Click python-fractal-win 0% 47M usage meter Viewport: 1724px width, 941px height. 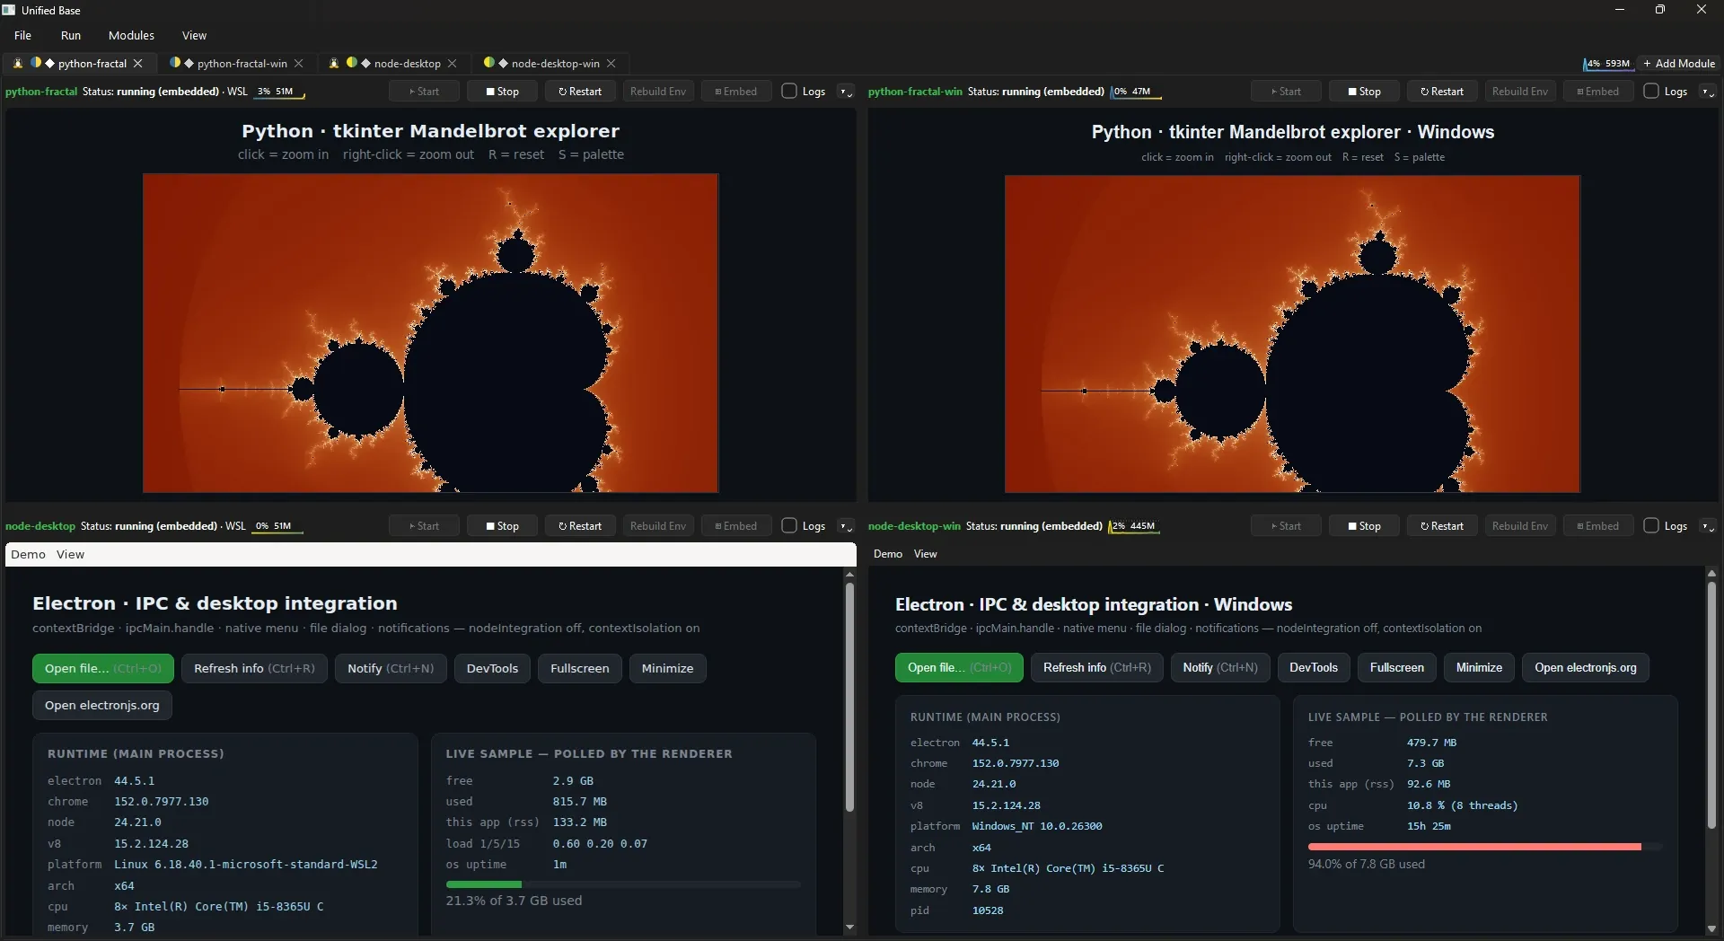click(x=1135, y=92)
